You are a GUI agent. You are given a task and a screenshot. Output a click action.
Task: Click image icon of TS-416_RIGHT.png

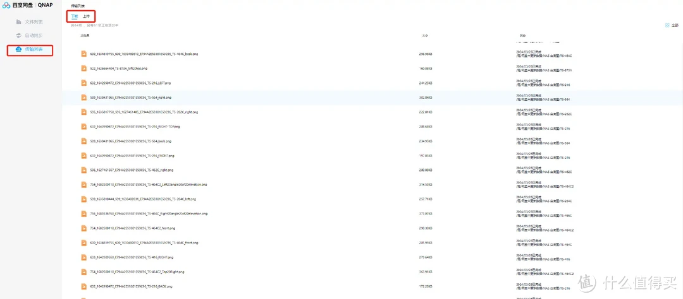[85, 257]
